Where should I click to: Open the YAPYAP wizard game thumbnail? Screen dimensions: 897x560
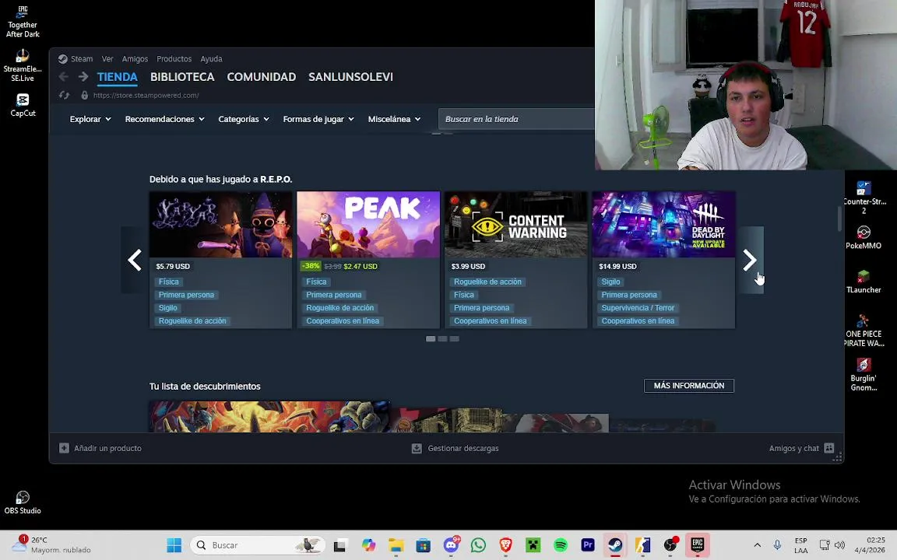(221, 224)
